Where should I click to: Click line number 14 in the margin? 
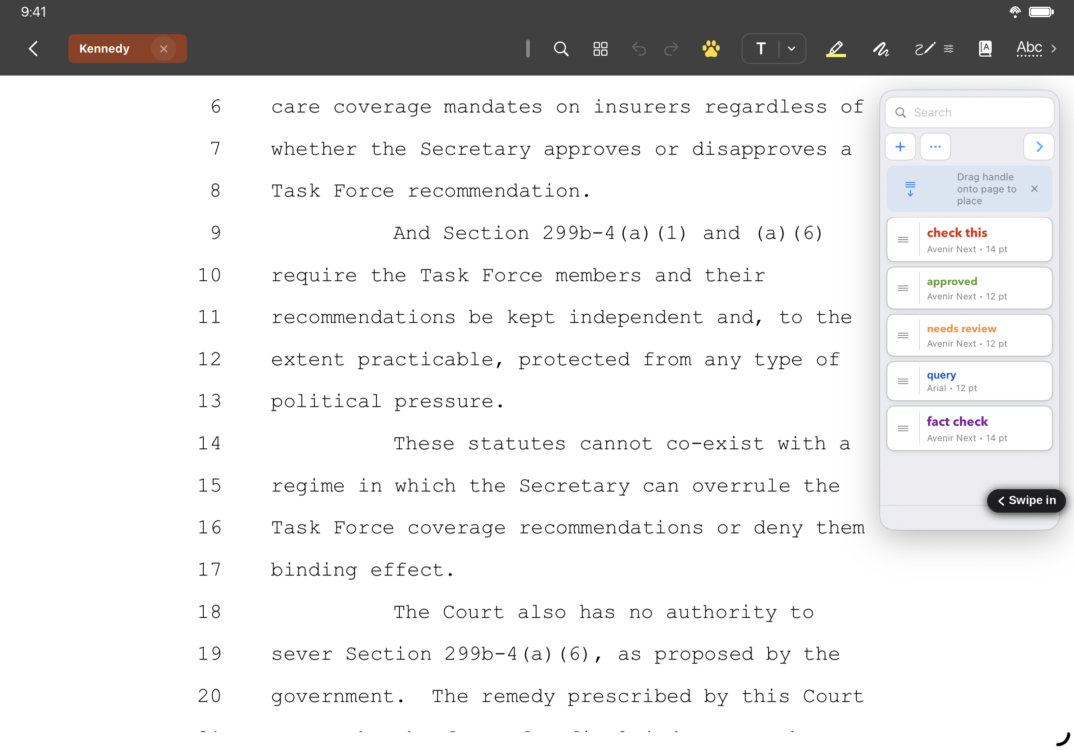pos(209,443)
